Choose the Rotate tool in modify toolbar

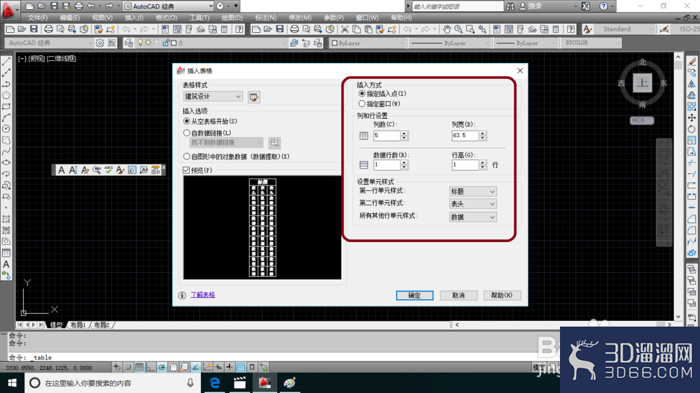coord(692,129)
